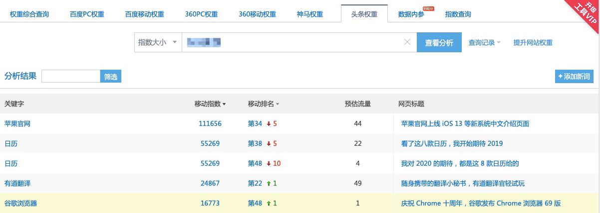Image resolution: width=600 pixels, height=213 pixels.
Task: Open page title 苹果官网上线 iOS 13 等新系统中文介绍页面
Action: coord(465,123)
